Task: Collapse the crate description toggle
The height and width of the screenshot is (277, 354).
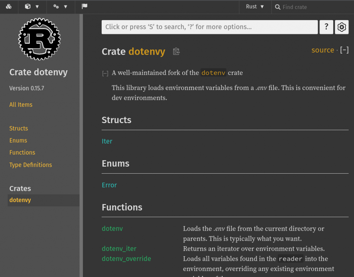Action: point(105,73)
